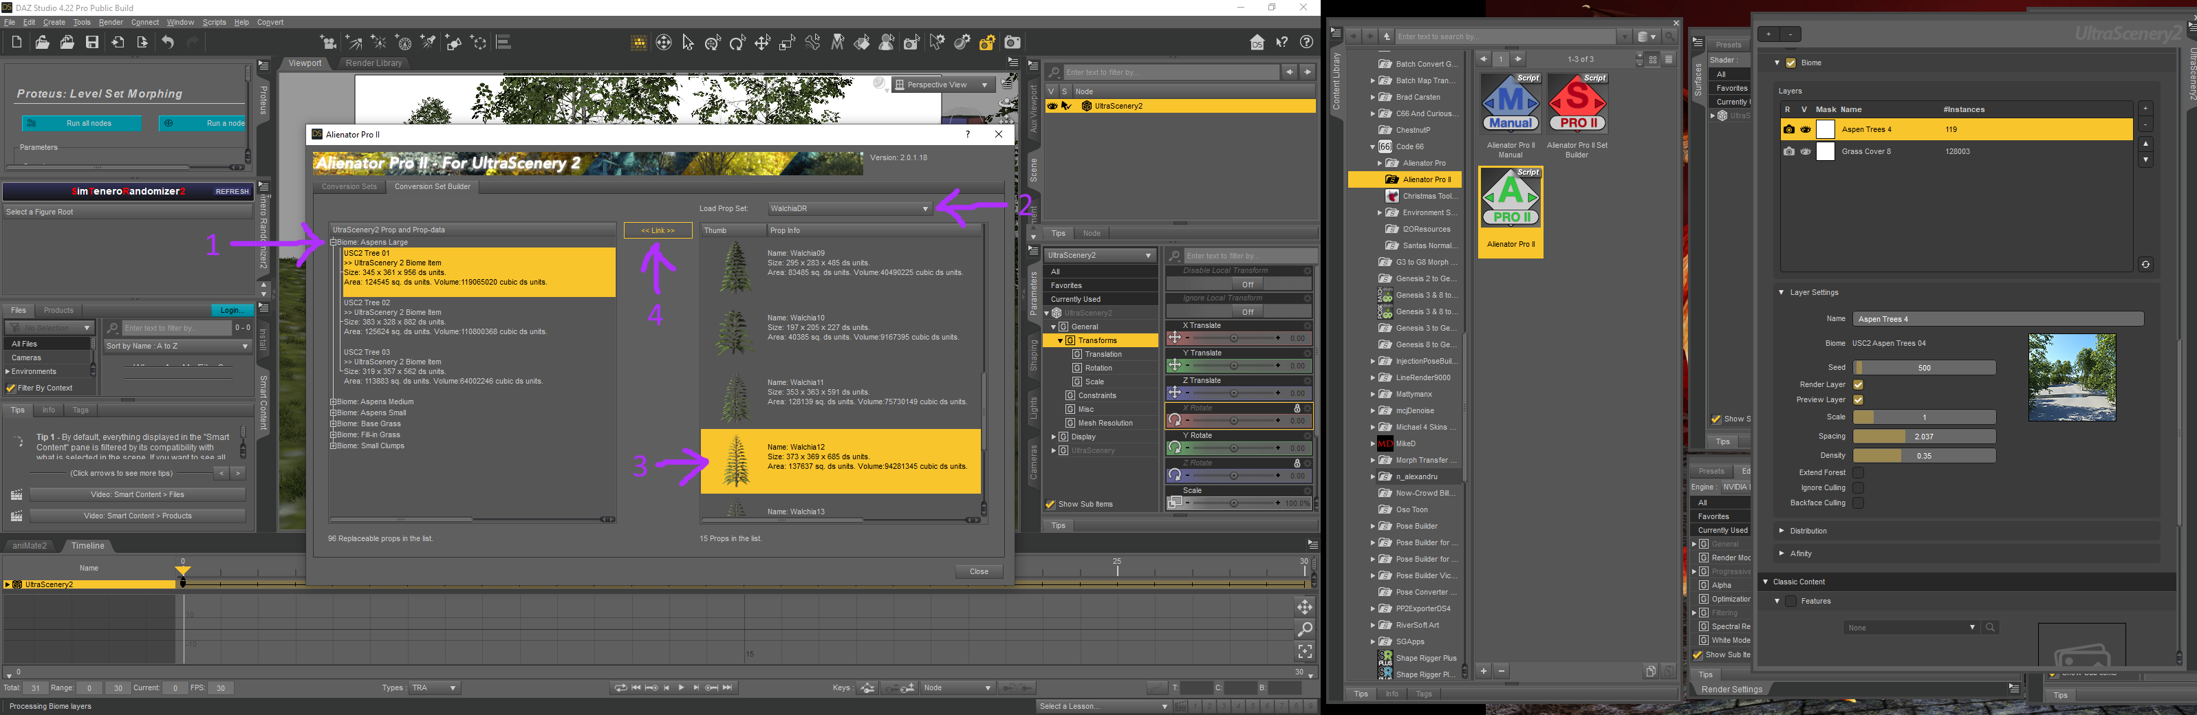Image resolution: width=2197 pixels, height=715 pixels.
Task: Click the New scene icon in toolbar
Action: [17, 43]
